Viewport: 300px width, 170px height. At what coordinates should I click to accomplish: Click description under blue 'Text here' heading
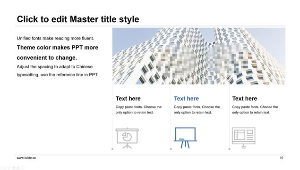pos(197,110)
